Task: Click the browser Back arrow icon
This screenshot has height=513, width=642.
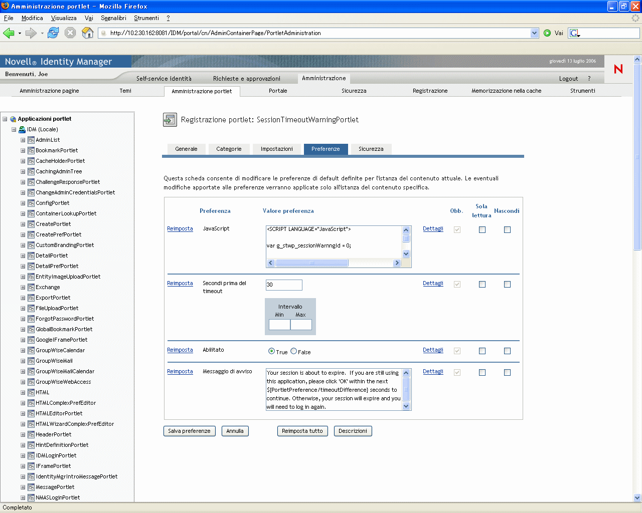Action: pos(9,33)
